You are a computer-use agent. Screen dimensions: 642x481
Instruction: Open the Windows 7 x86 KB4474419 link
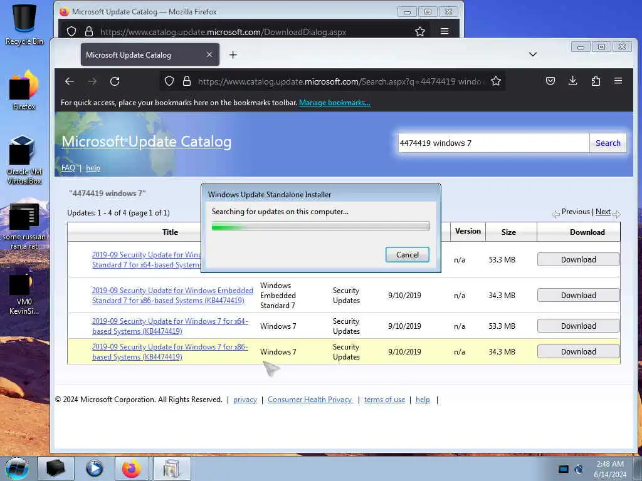pyautogui.click(x=170, y=352)
